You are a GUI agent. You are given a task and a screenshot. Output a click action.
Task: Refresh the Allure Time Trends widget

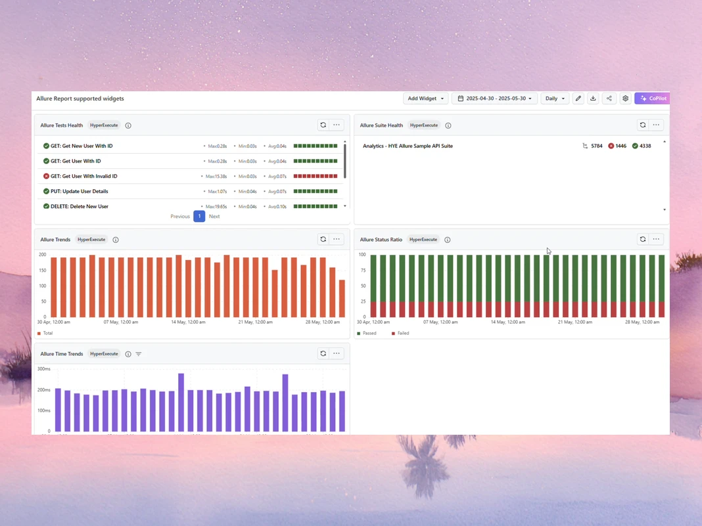click(323, 353)
